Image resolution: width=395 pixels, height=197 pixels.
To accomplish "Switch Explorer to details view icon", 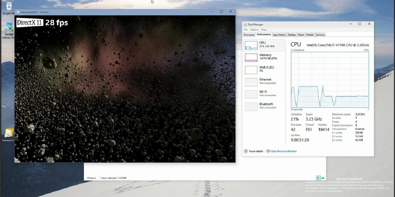I will click(x=318, y=178).
